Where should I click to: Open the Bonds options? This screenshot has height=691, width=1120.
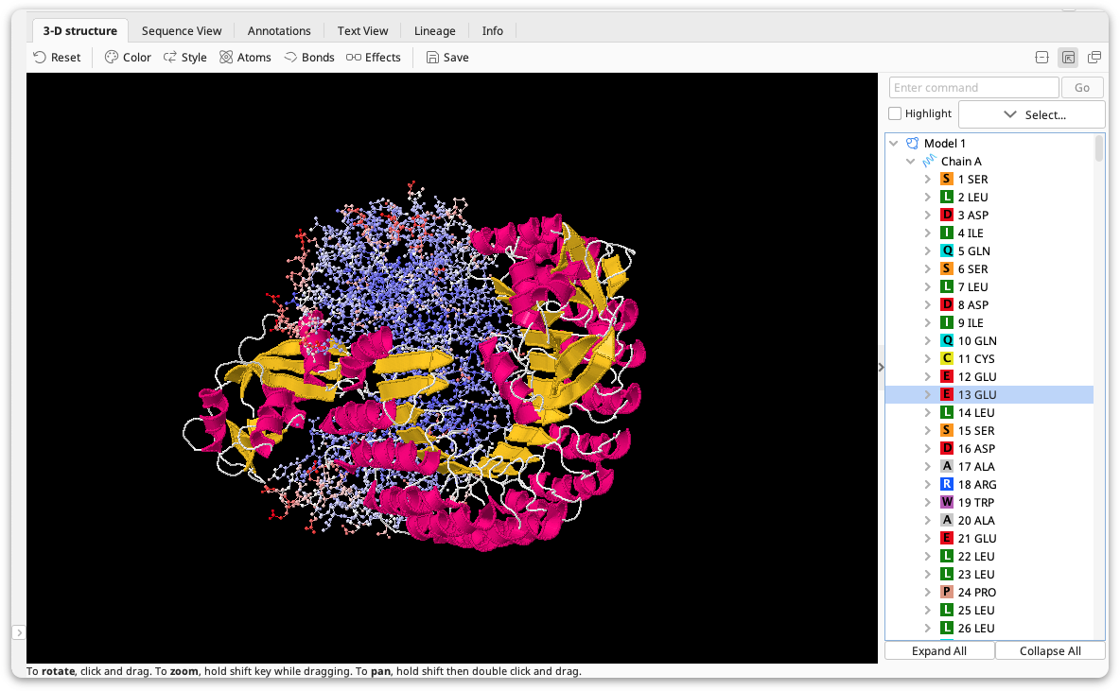pos(309,57)
